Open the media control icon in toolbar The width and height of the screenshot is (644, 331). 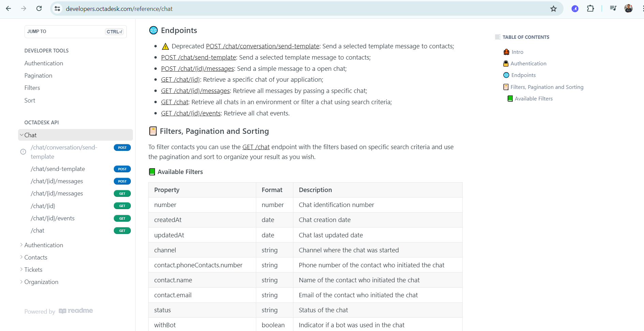[613, 9]
